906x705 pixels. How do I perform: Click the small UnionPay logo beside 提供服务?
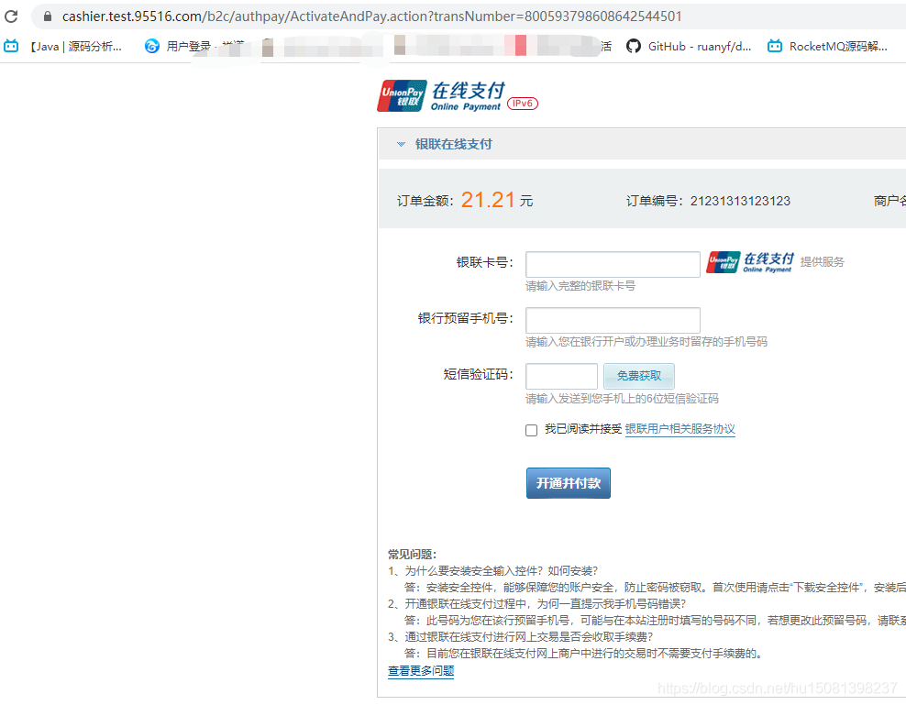point(724,261)
